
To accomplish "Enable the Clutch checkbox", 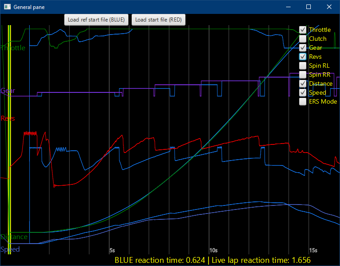I will [x=303, y=39].
